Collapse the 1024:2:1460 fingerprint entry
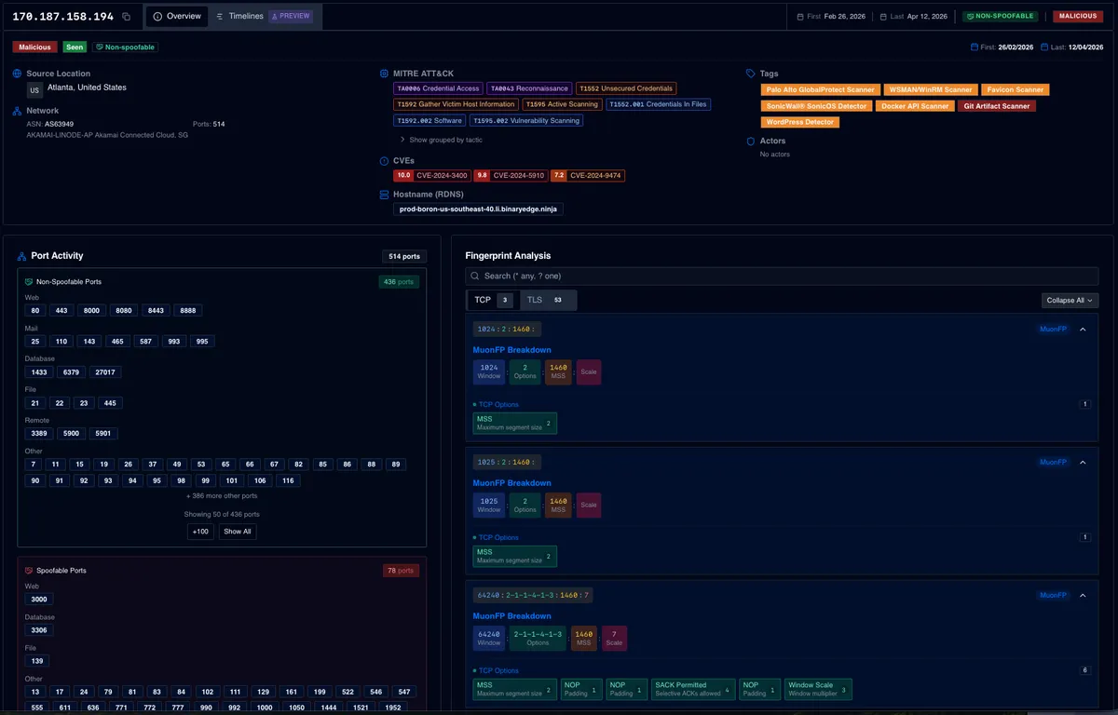1118x715 pixels. (1082, 329)
